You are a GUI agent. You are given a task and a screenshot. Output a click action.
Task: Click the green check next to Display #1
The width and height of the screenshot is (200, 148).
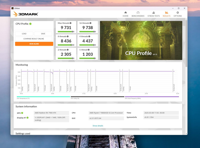pyautogui.click(x=27, y=118)
